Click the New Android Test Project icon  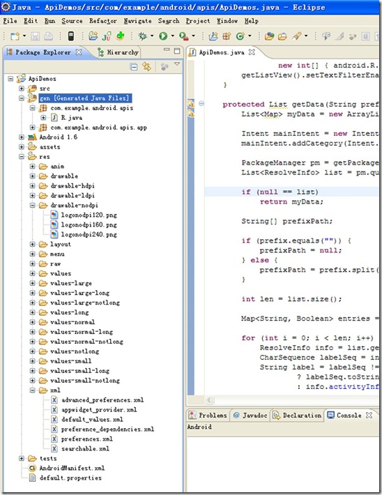point(107,36)
